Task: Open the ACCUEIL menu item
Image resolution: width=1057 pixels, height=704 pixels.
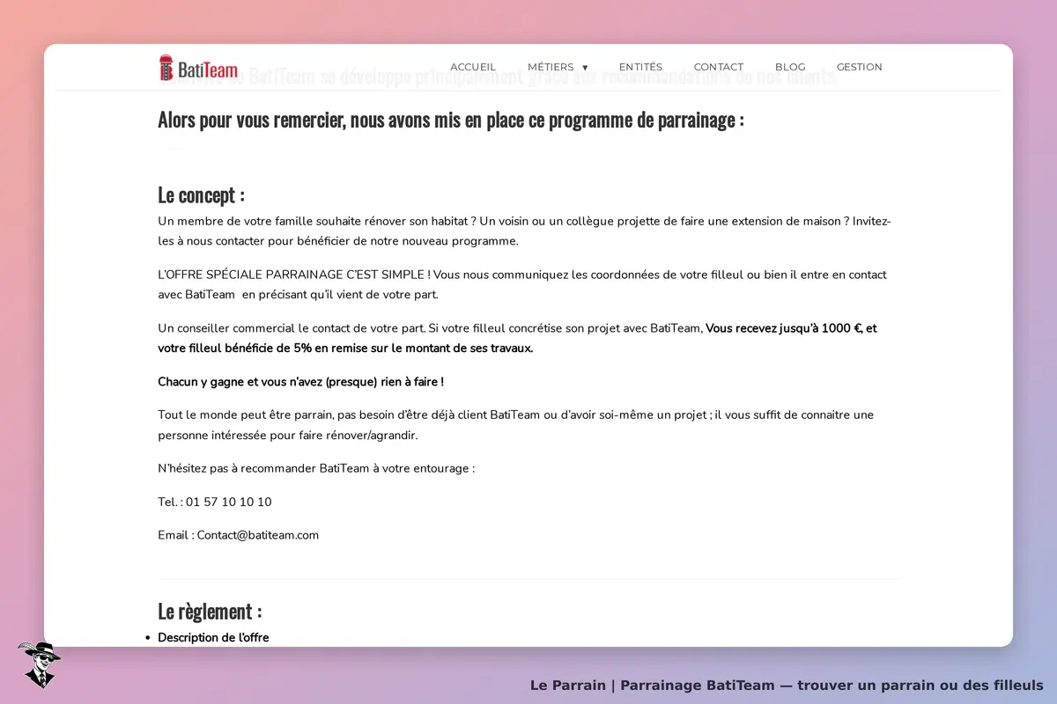Action: coord(473,67)
